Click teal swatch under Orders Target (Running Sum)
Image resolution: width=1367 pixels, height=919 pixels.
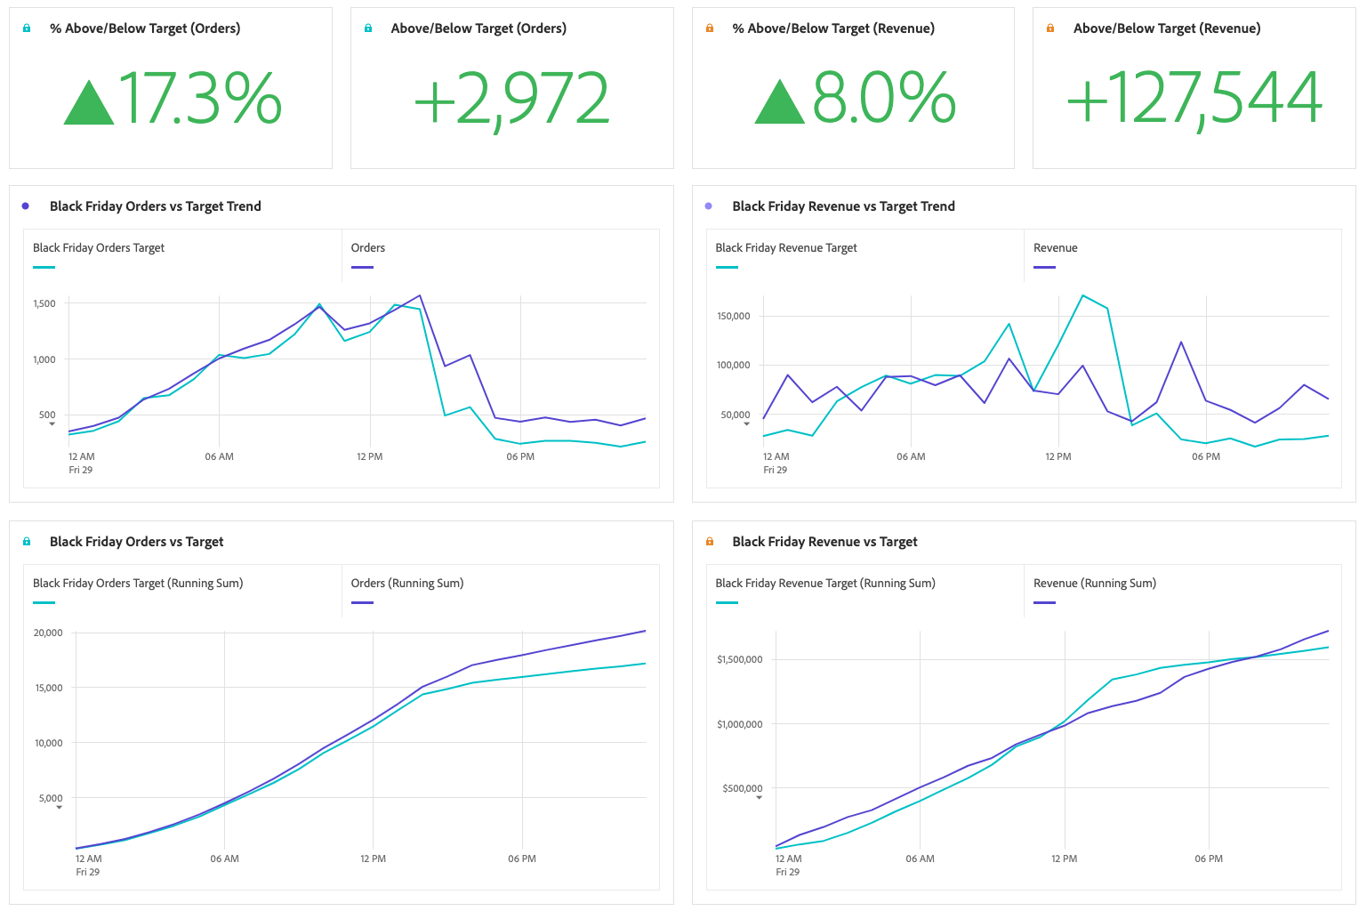(x=44, y=602)
